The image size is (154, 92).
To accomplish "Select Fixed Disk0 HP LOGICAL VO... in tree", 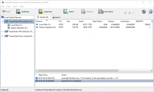I will click(x=19, y=21).
